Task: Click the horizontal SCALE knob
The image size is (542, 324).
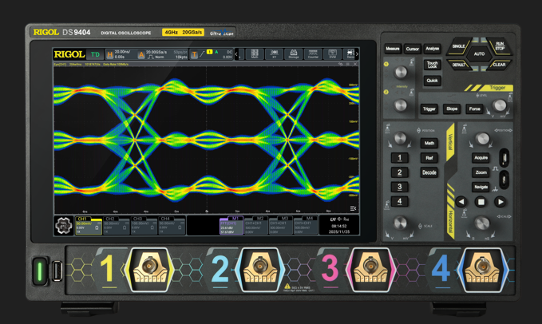Action: (482, 223)
